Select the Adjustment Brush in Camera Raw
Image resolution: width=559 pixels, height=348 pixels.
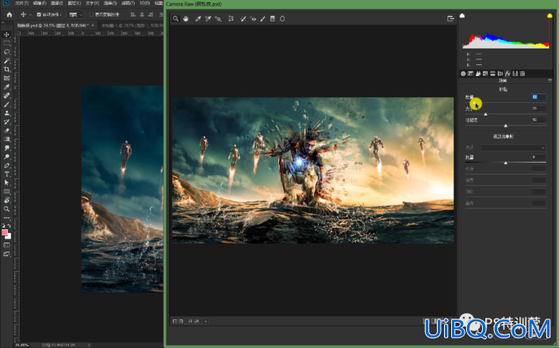pos(262,18)
